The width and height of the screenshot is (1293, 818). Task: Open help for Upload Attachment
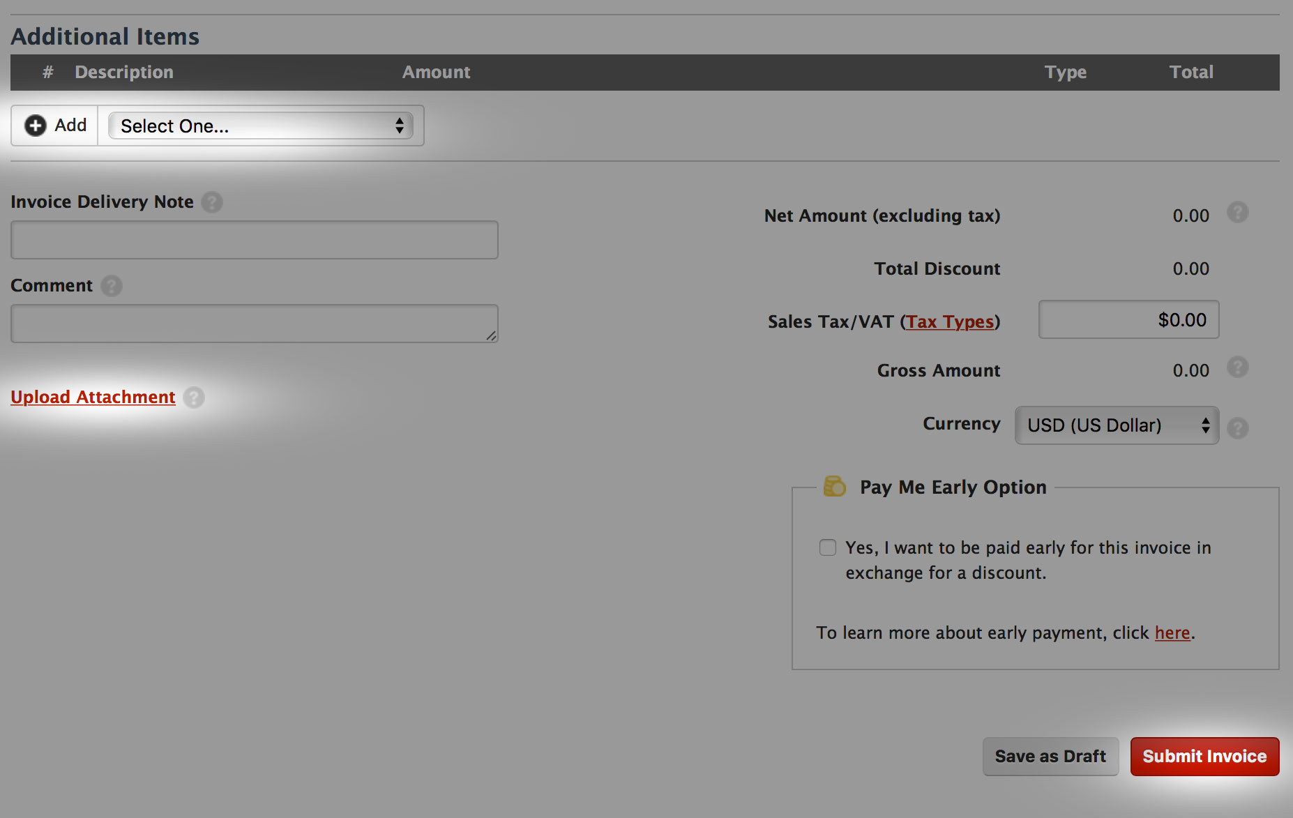click(195, 397)
